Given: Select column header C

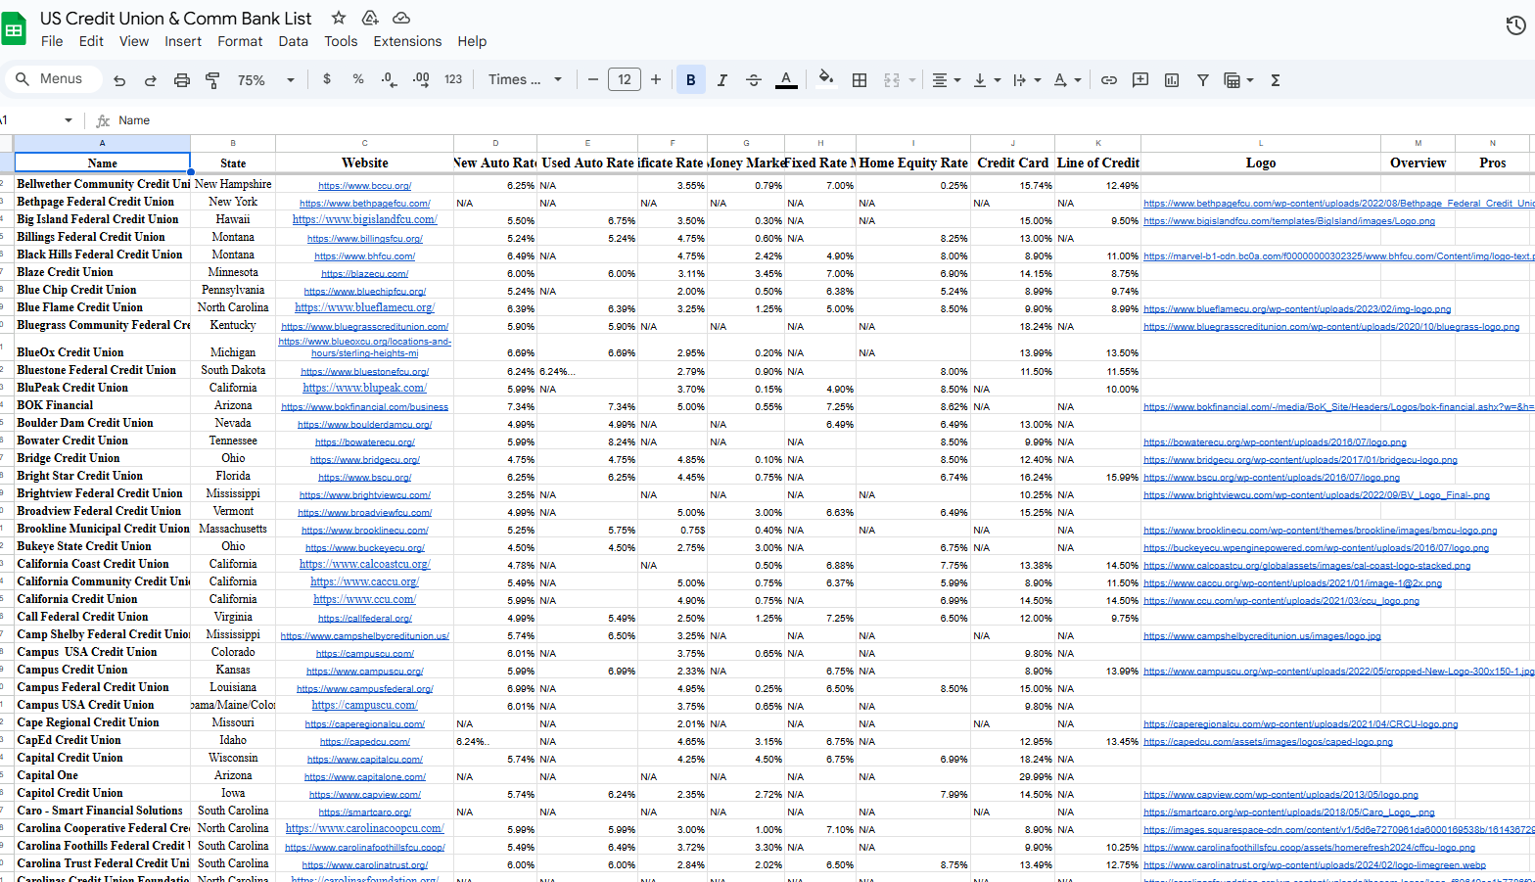Looking at the screenshot, I should tap(365, 143).
